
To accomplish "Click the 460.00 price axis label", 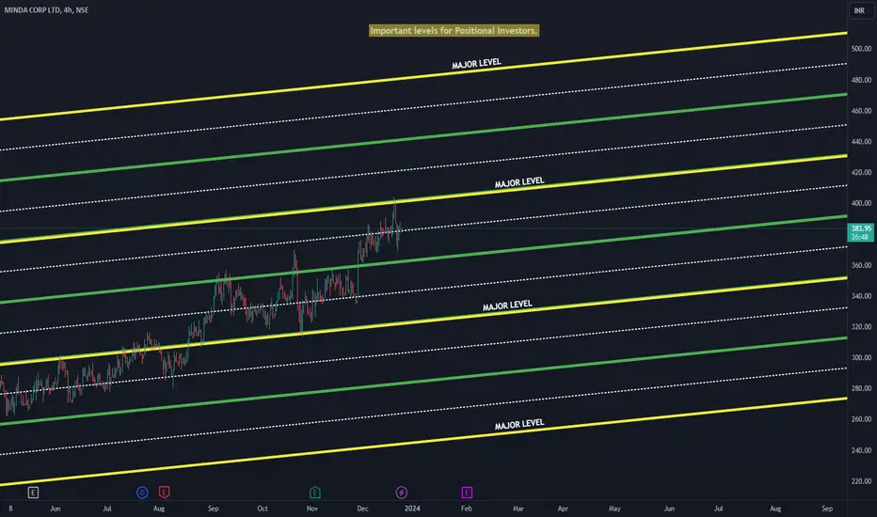I will pyautogui.click(x=861, y=111).
